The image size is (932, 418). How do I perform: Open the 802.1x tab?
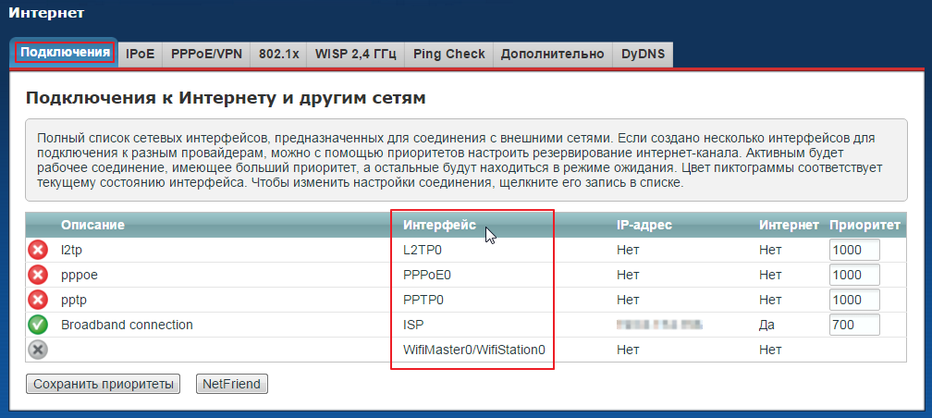click(278, 54)
